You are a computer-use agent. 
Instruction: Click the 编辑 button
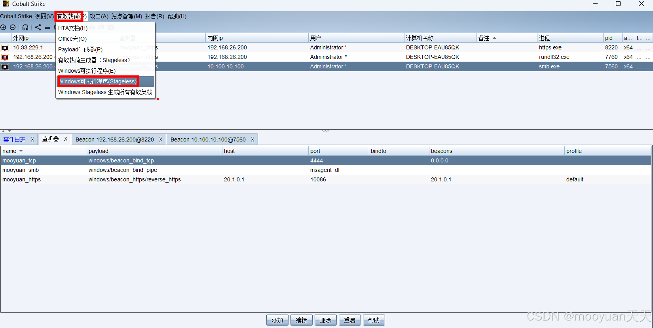[x=302, y=320]
